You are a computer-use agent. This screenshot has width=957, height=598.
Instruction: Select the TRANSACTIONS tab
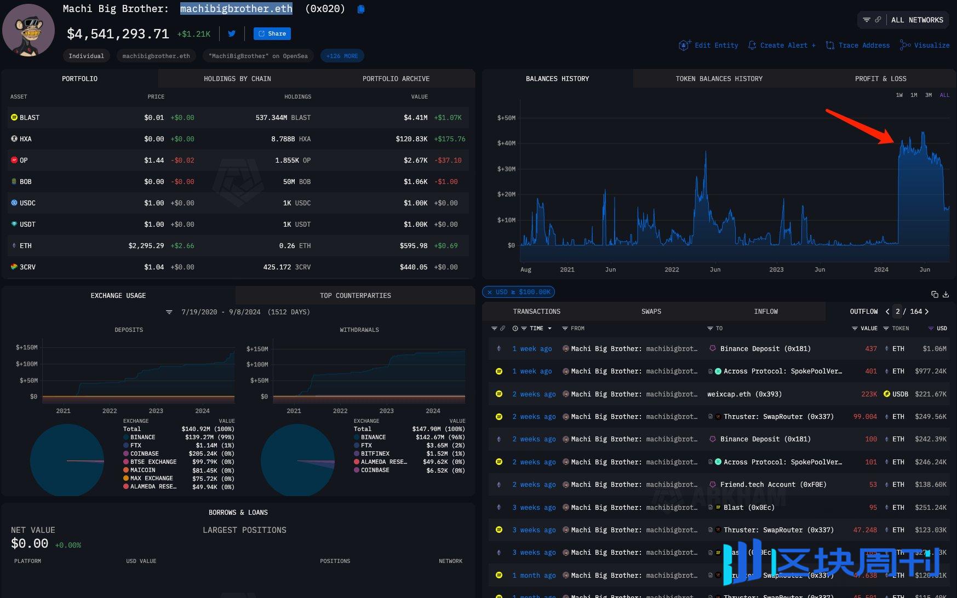pyautogui.click(x=536, y=312)
